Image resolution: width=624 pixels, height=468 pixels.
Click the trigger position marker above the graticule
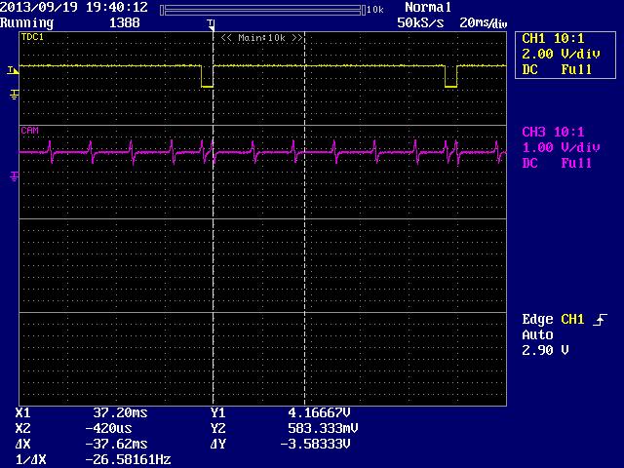(211, 24)
